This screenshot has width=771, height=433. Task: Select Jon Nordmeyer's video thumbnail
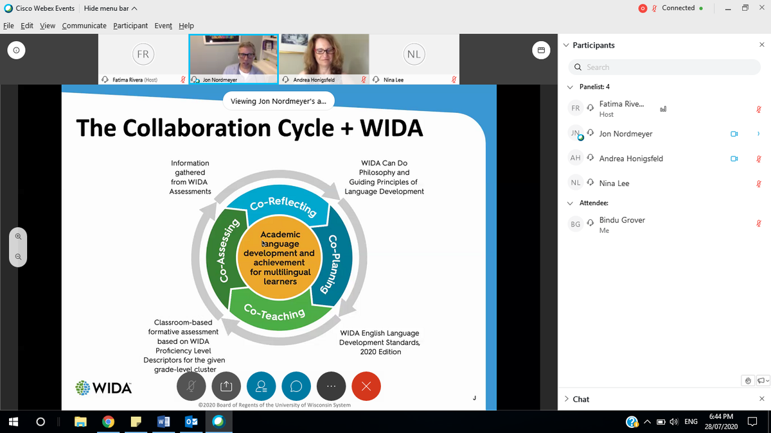click(x=233, y=59)
